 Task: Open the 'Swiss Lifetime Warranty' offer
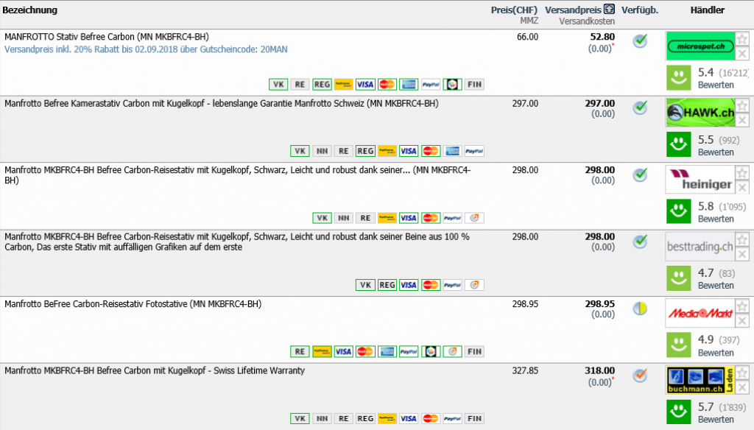click(x=155, y=371)
